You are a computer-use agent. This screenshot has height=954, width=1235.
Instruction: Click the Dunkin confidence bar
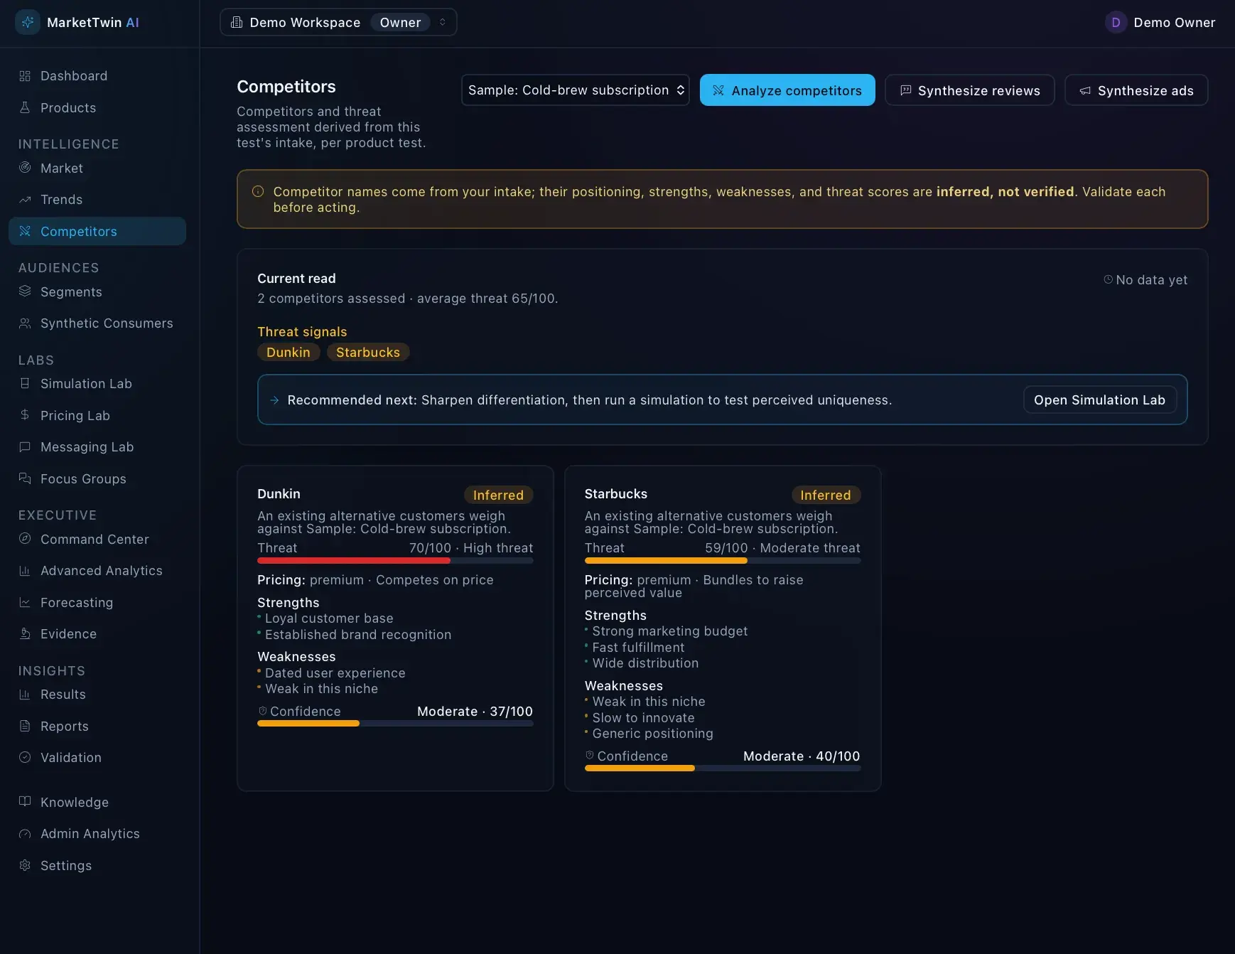[395, 724]
